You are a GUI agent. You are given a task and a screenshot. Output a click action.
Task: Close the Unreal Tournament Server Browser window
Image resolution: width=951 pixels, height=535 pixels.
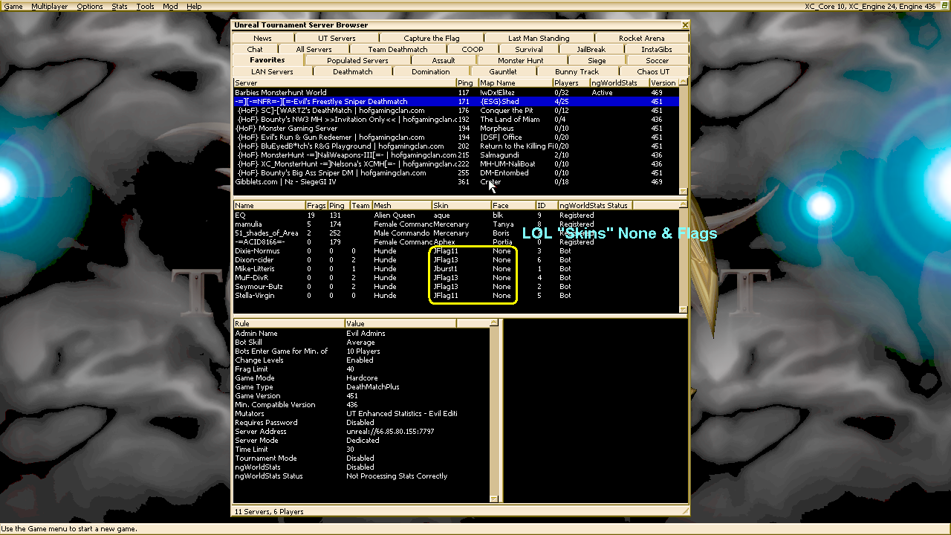click(684, 25)
